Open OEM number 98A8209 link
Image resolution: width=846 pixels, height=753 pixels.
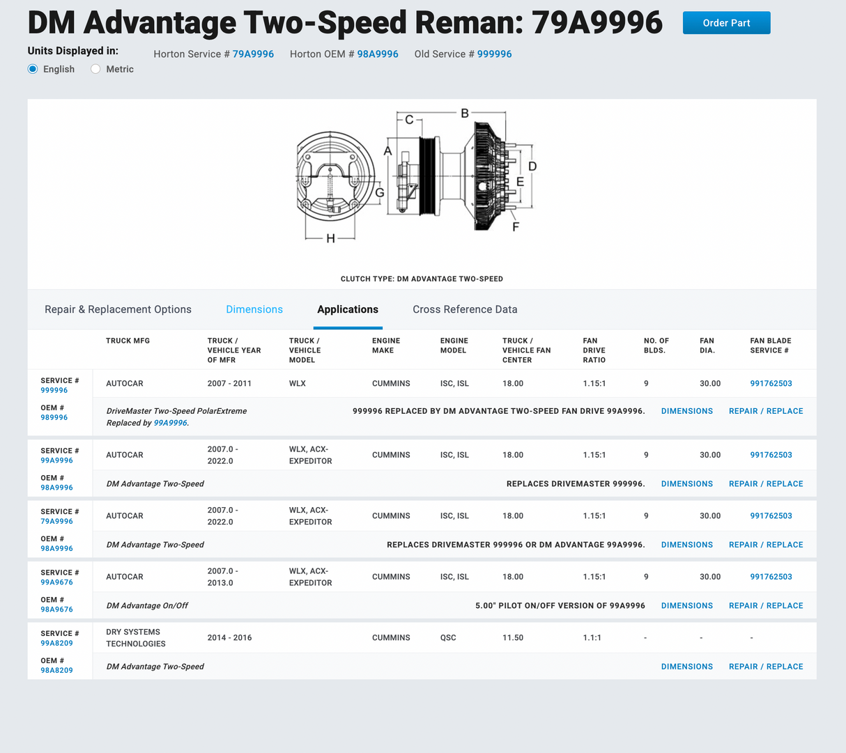pyautogui.click(x=56, y=670)
